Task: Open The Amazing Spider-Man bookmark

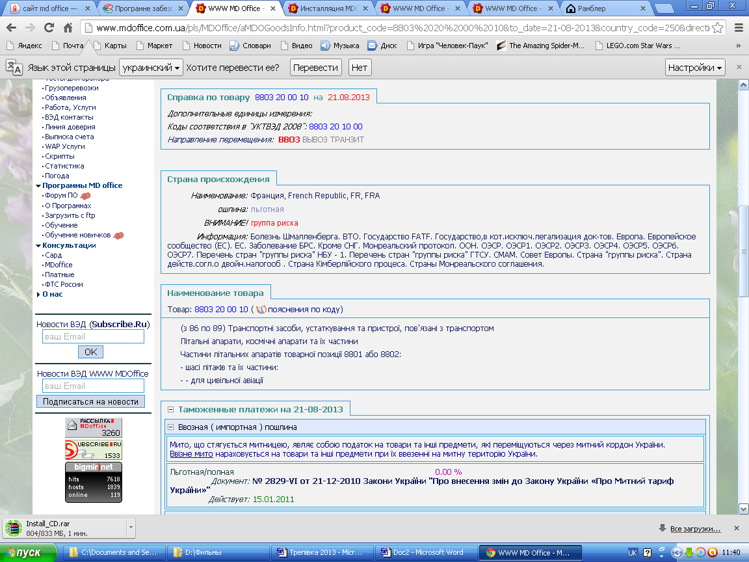Action: tap(541, 46)
